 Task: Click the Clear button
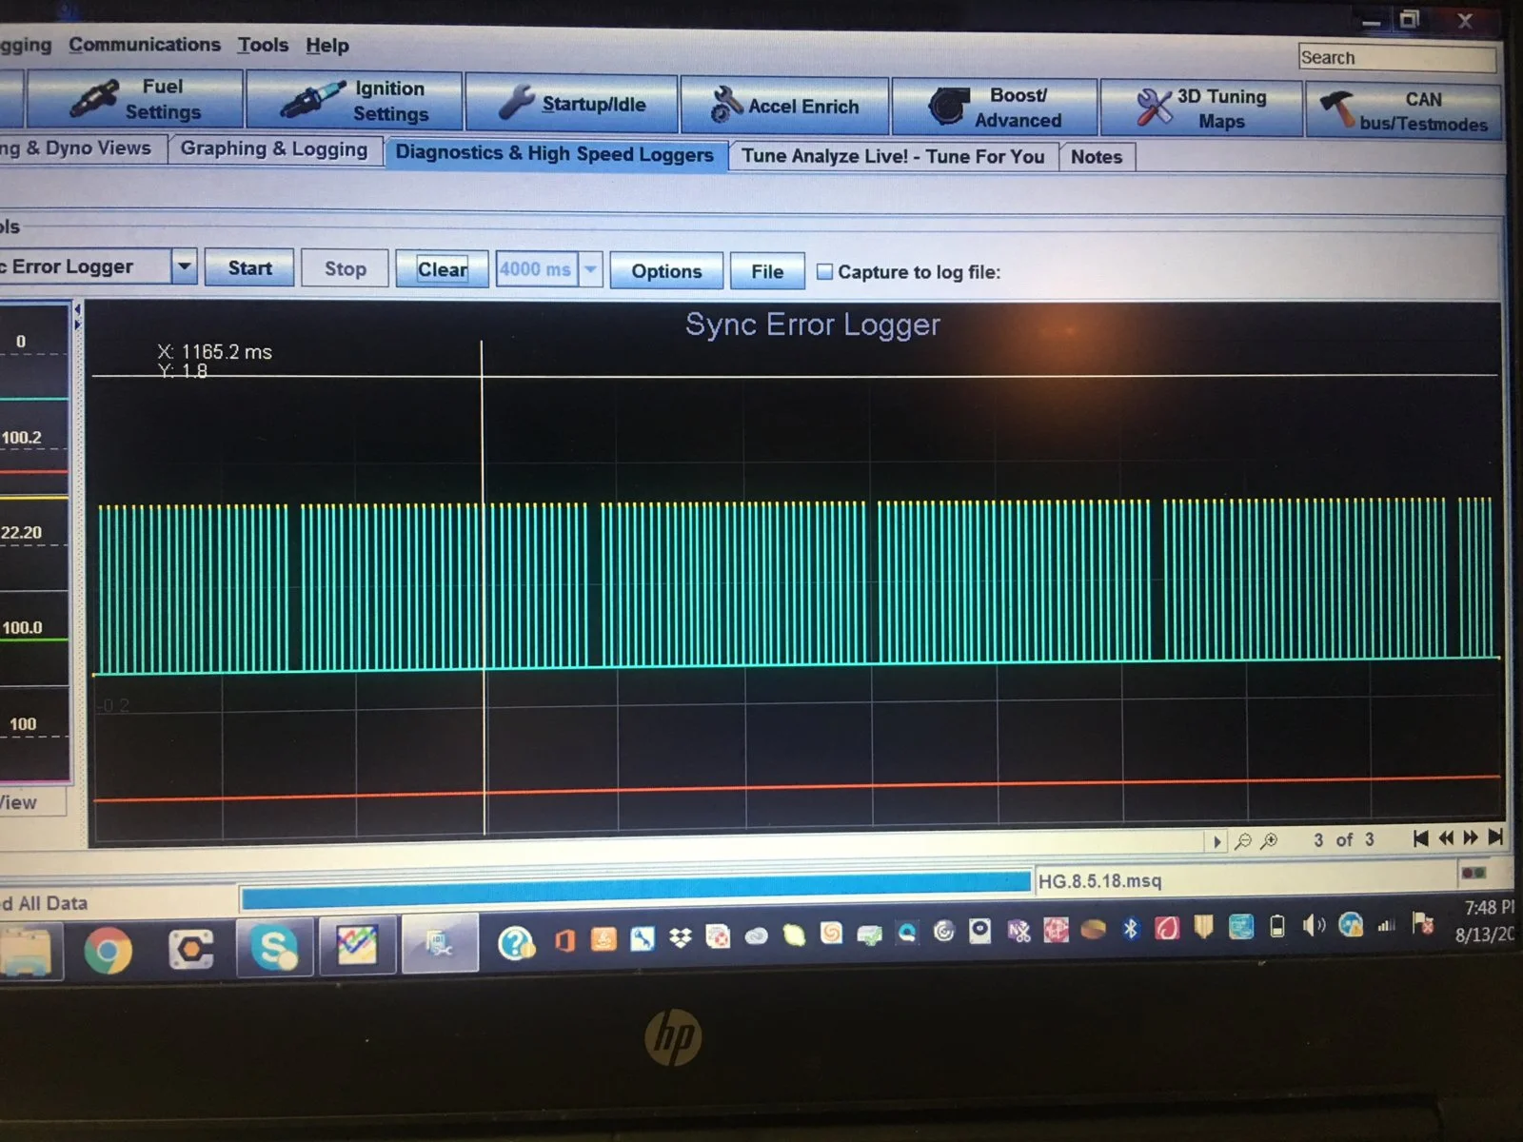tap(443, 270)
